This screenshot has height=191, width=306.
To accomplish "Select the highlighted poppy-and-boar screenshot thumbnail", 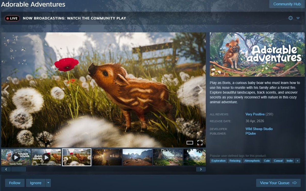I will tap(77, 157).
